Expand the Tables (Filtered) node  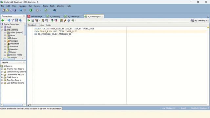[x=5, y=33]
